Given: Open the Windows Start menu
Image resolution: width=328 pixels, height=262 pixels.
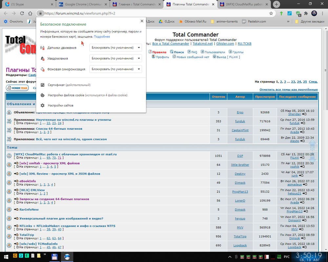Looking at the screenshot, I should tap(6, 257).
